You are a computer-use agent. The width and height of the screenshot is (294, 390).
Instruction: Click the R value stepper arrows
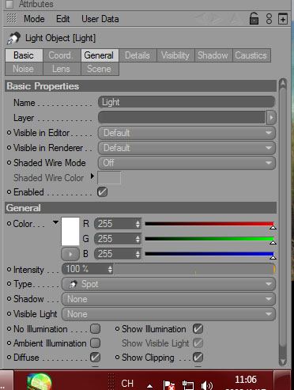(x=138, y=224)
